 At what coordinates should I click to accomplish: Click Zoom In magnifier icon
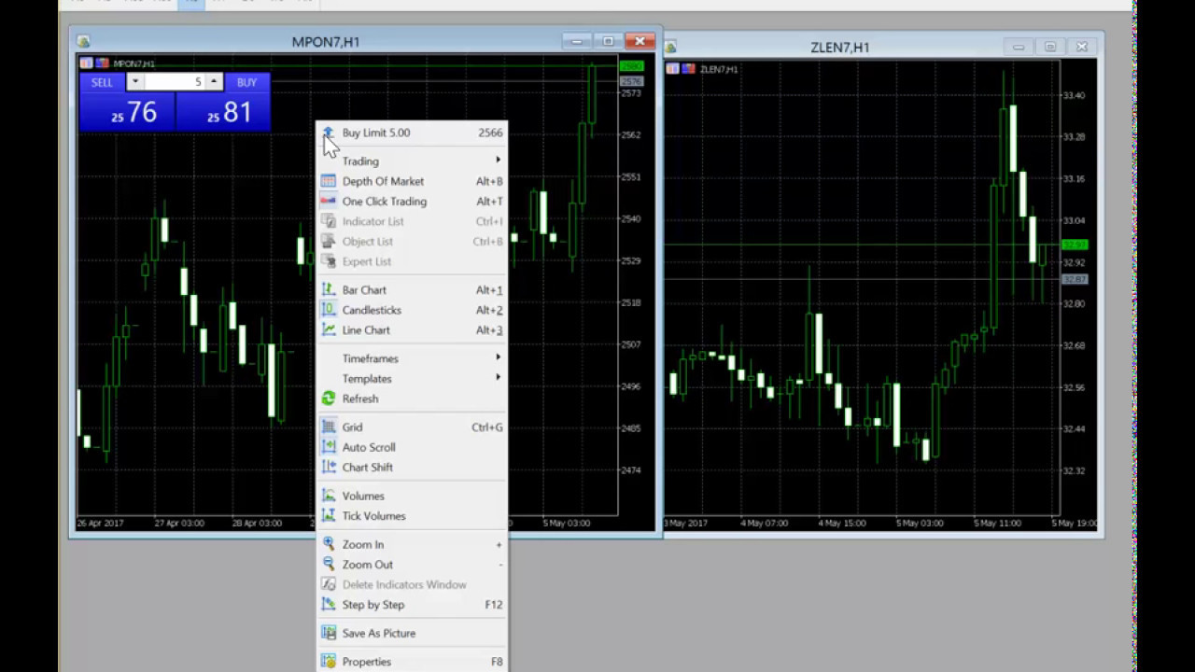[328, 544]
